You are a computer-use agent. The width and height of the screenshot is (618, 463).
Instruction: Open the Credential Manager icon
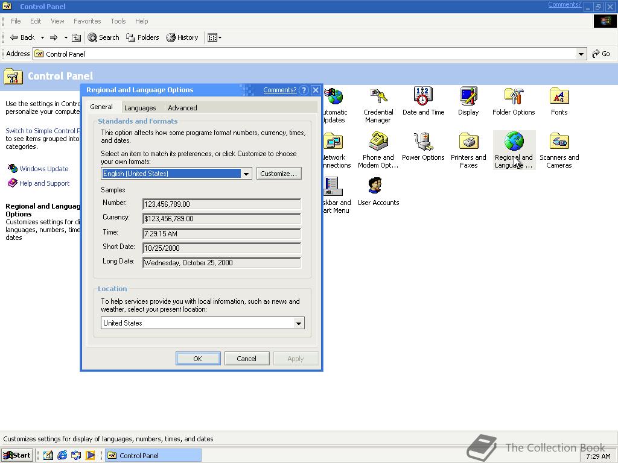coord(378,105)
